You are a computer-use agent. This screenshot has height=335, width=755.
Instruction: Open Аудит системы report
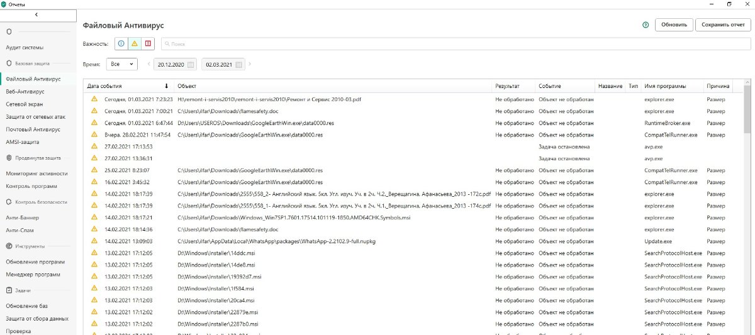click(25, 48)
